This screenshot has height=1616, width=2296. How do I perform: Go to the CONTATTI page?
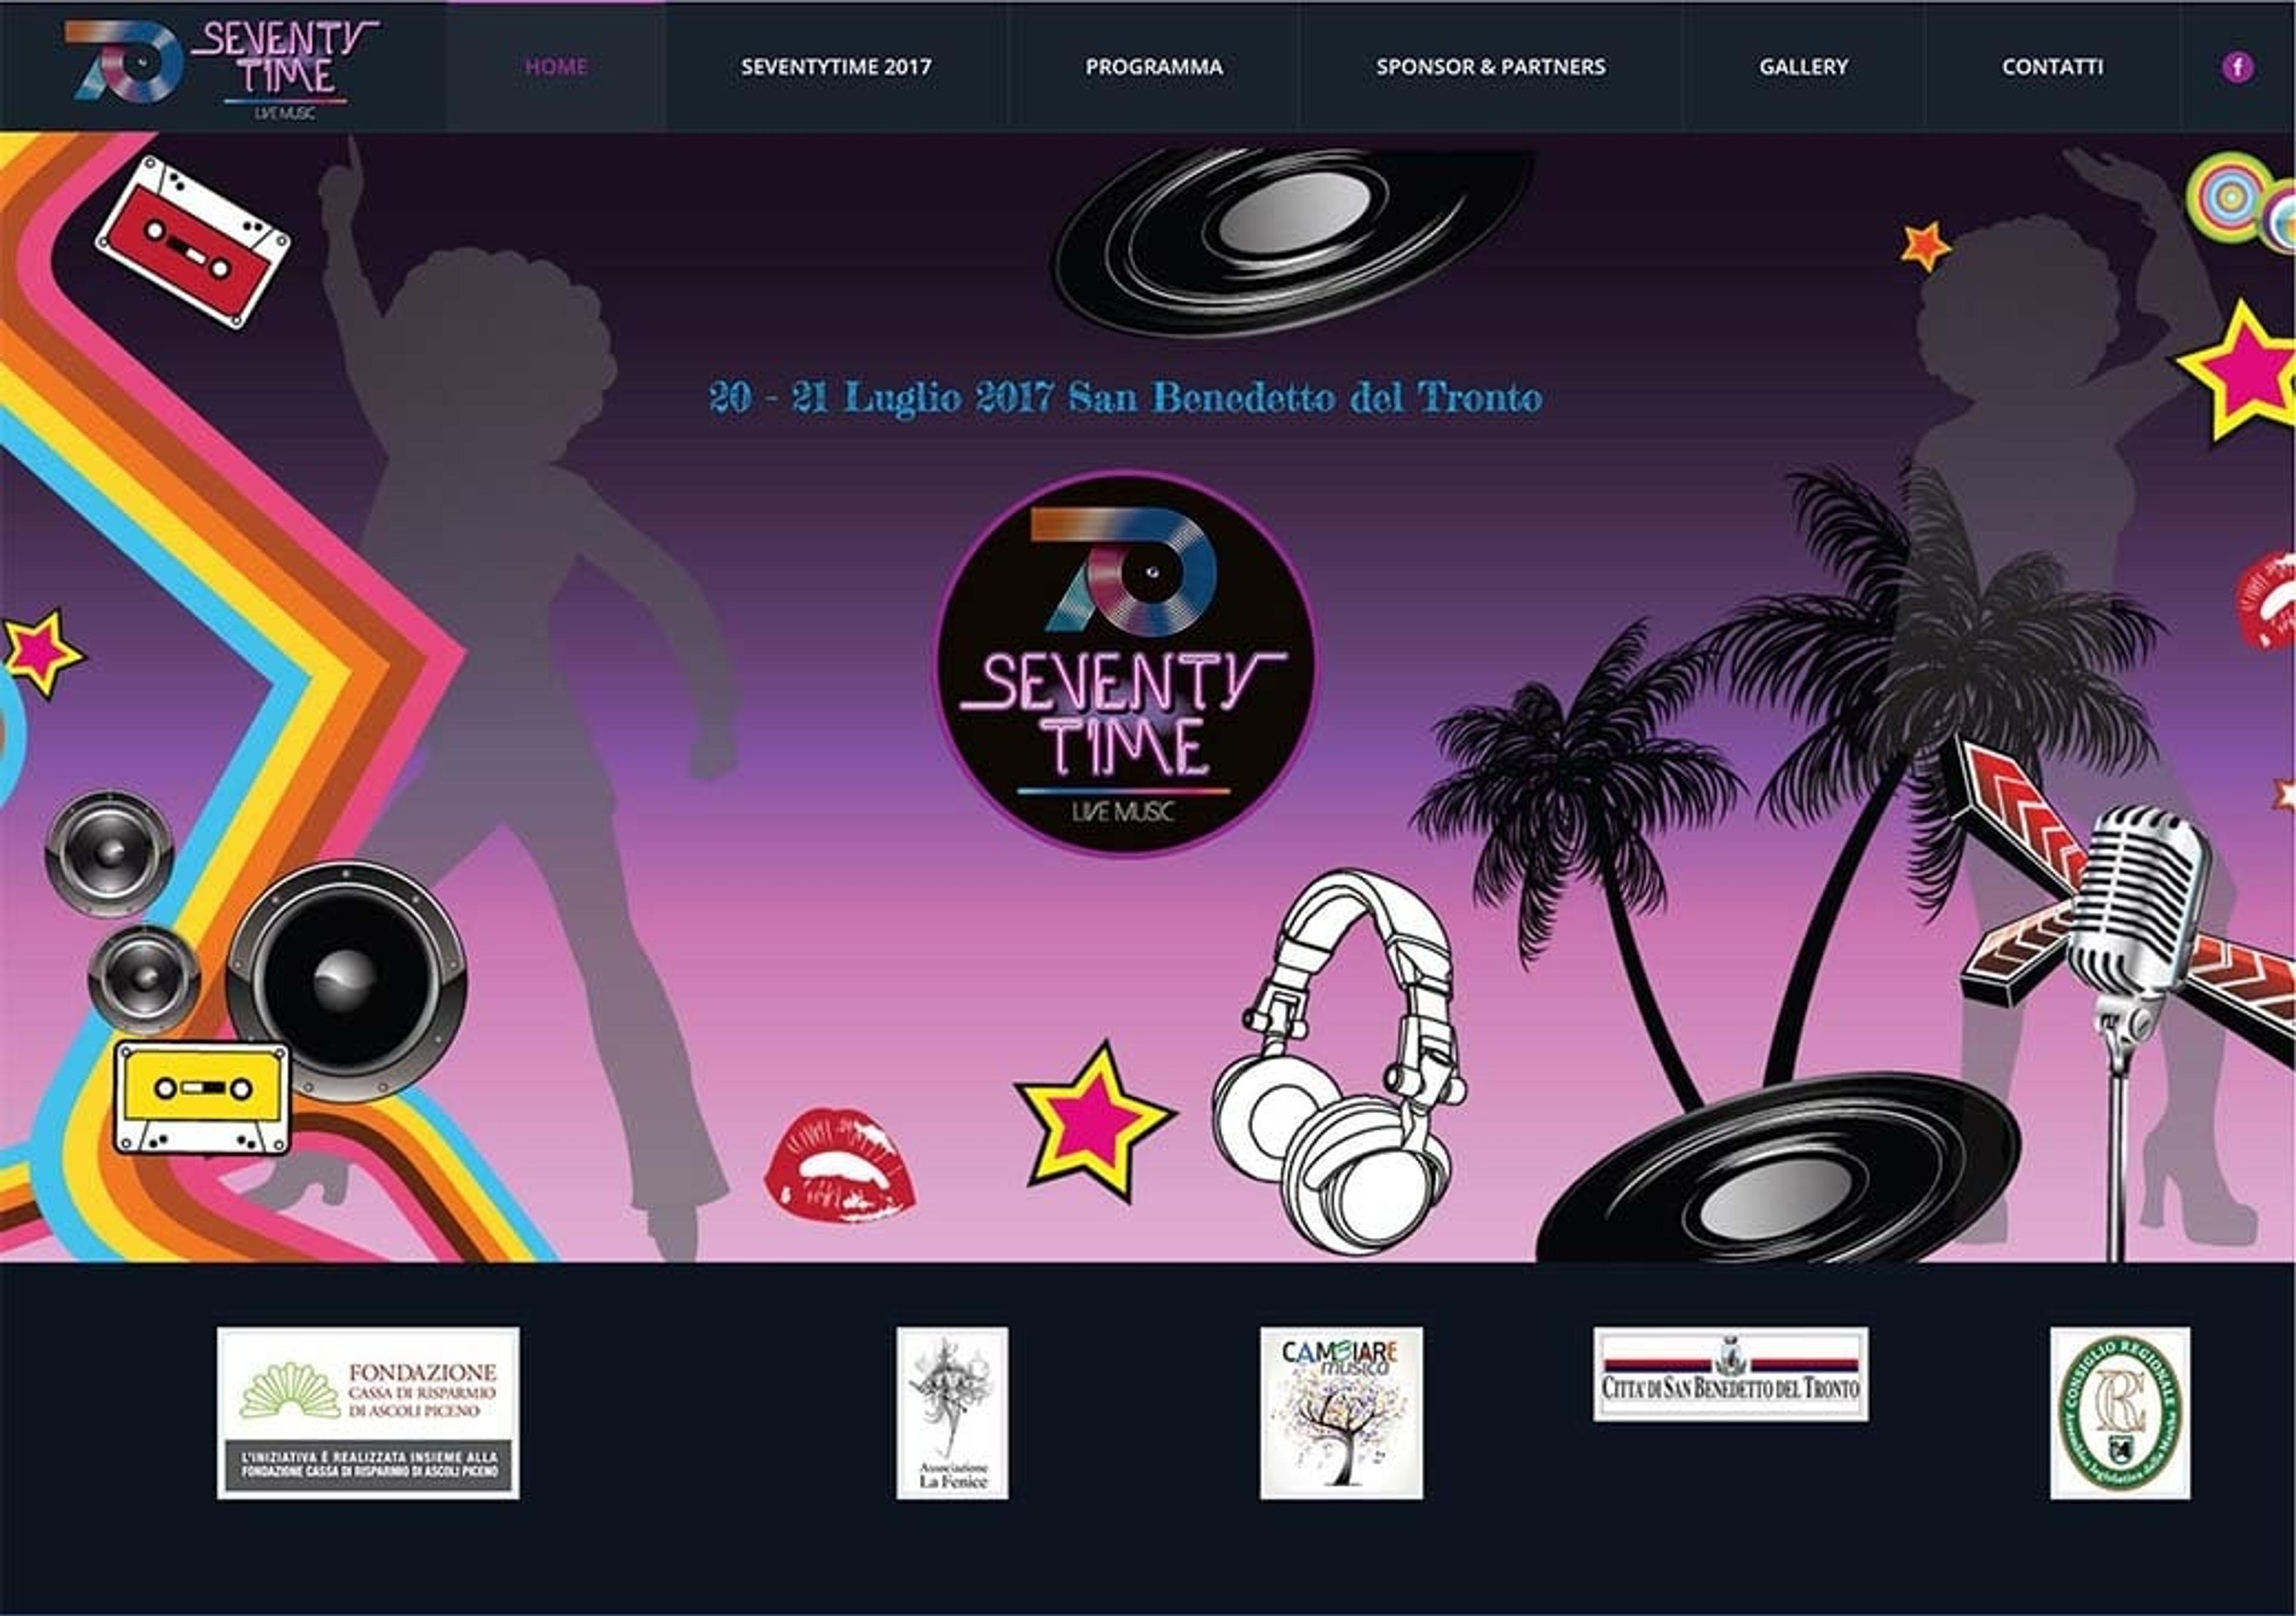(x=2052, y=67)
